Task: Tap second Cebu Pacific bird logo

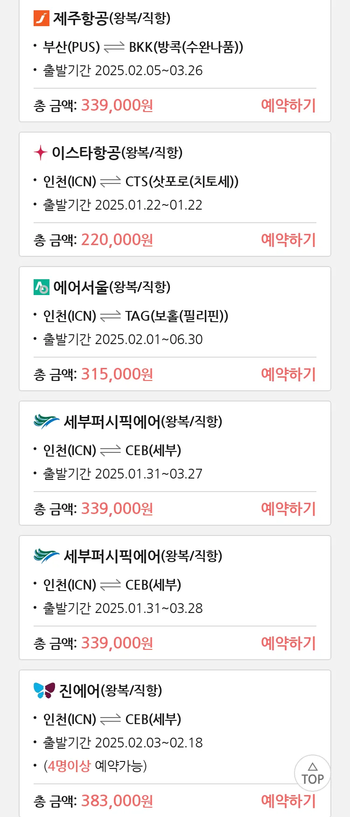Action: pyautogui.click(x=46, y=556)
